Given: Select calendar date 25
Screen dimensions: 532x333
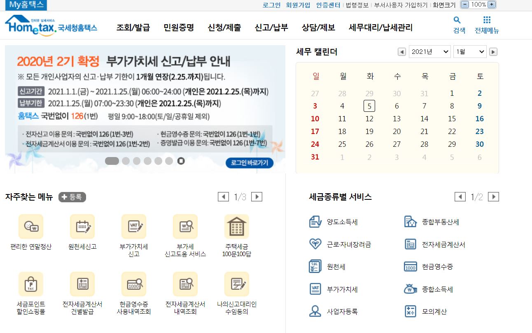Looking at the screenshot, I should coord(342,144).
